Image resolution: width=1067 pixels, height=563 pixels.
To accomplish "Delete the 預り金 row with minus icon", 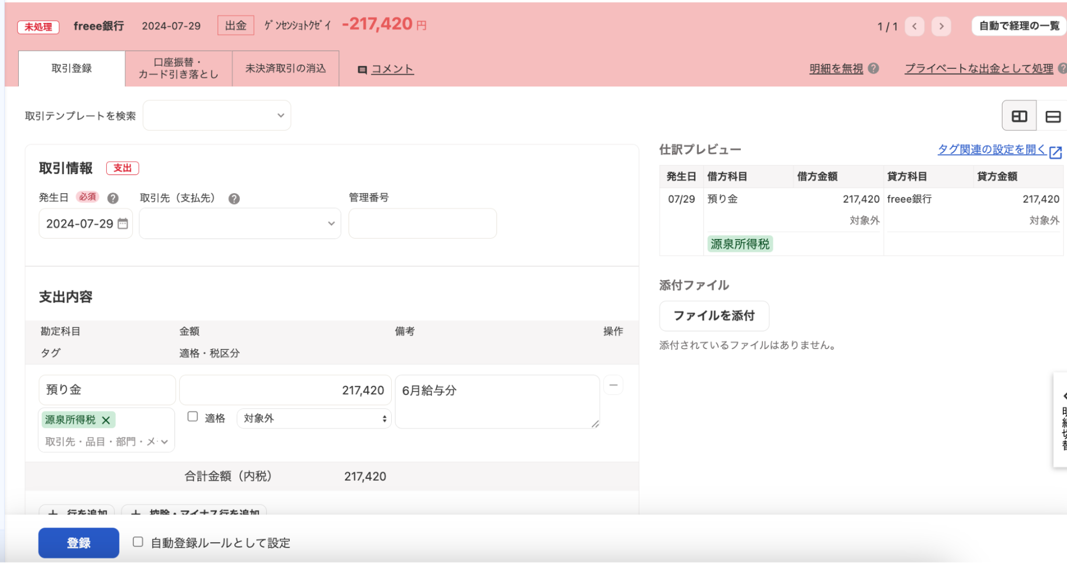I will click(x=613, y=385).
